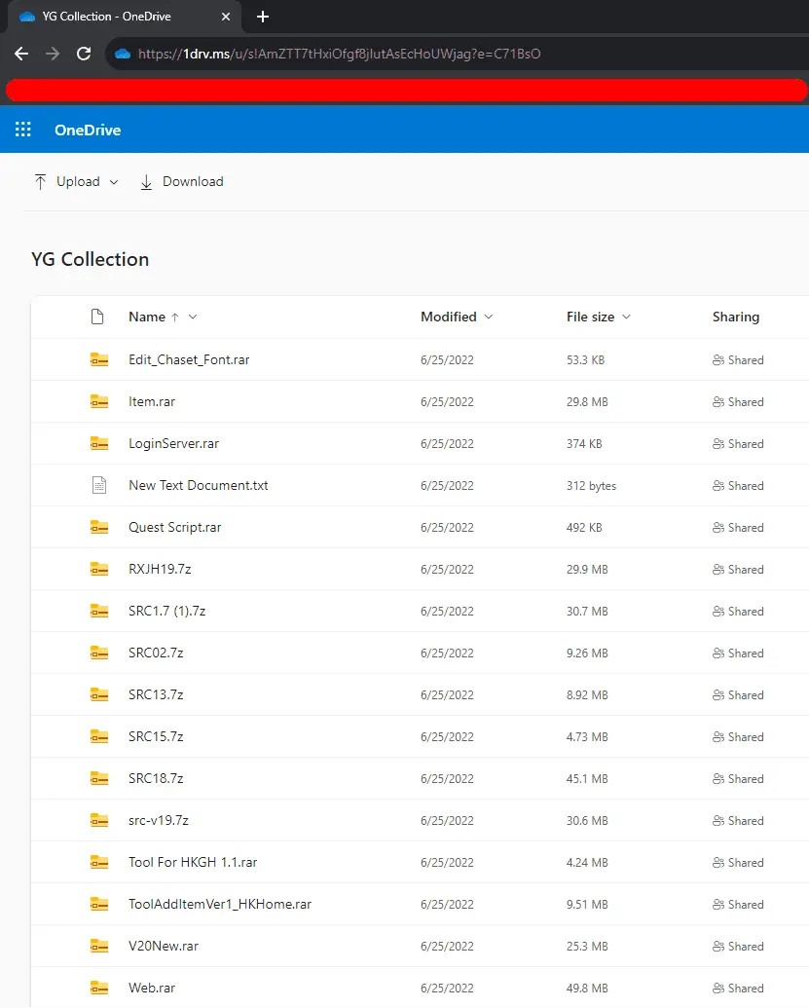This screenshot has height=1008, width=809.
Task: Click the shared people icon for Item.rar
Action: coord(718,402)
